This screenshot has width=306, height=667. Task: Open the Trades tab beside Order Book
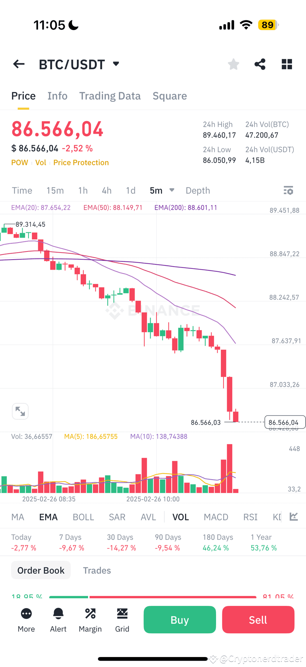(97, 570)
